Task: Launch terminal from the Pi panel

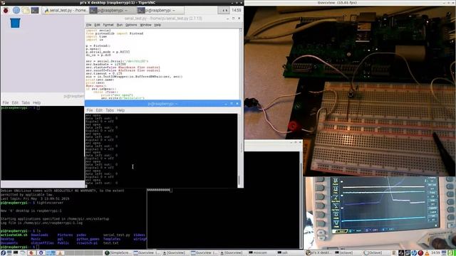Action: coord(35,11)
